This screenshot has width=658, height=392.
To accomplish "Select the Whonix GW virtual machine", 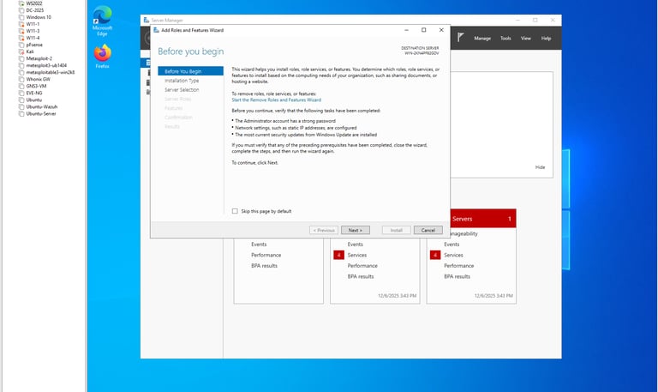I will point(39,79).
